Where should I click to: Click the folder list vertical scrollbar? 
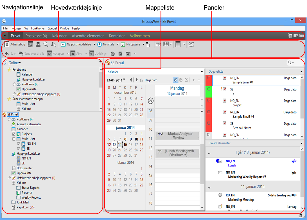coord(101,89)
